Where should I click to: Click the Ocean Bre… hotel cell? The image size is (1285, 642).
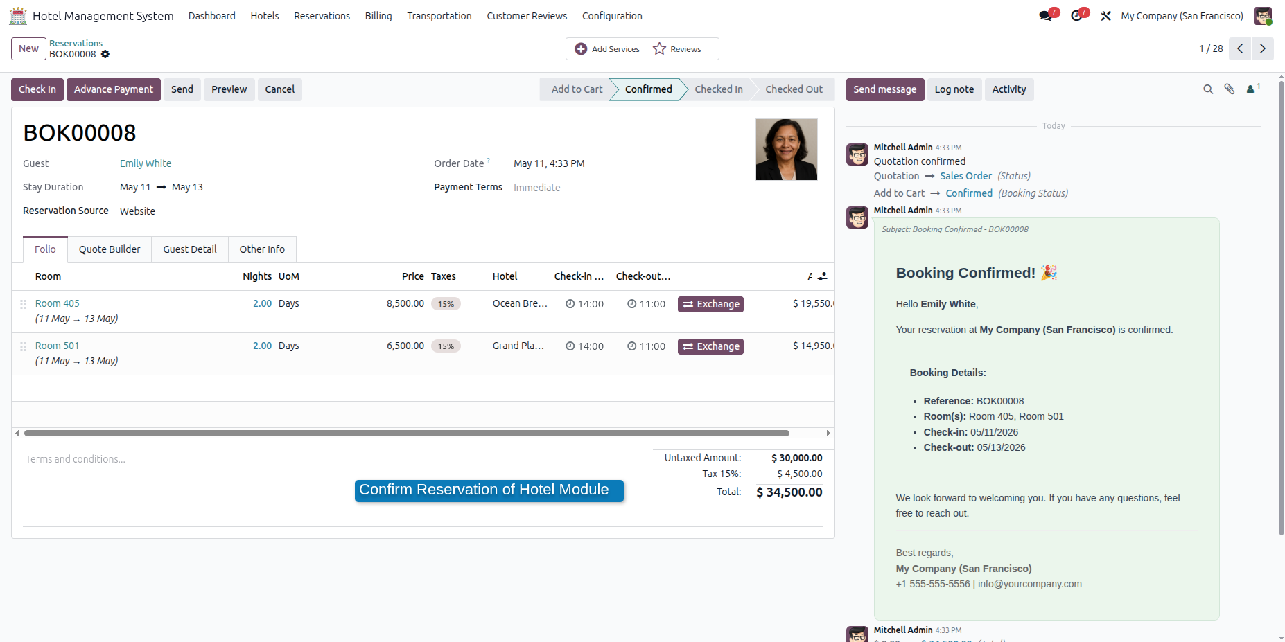(x=520, y=303)
